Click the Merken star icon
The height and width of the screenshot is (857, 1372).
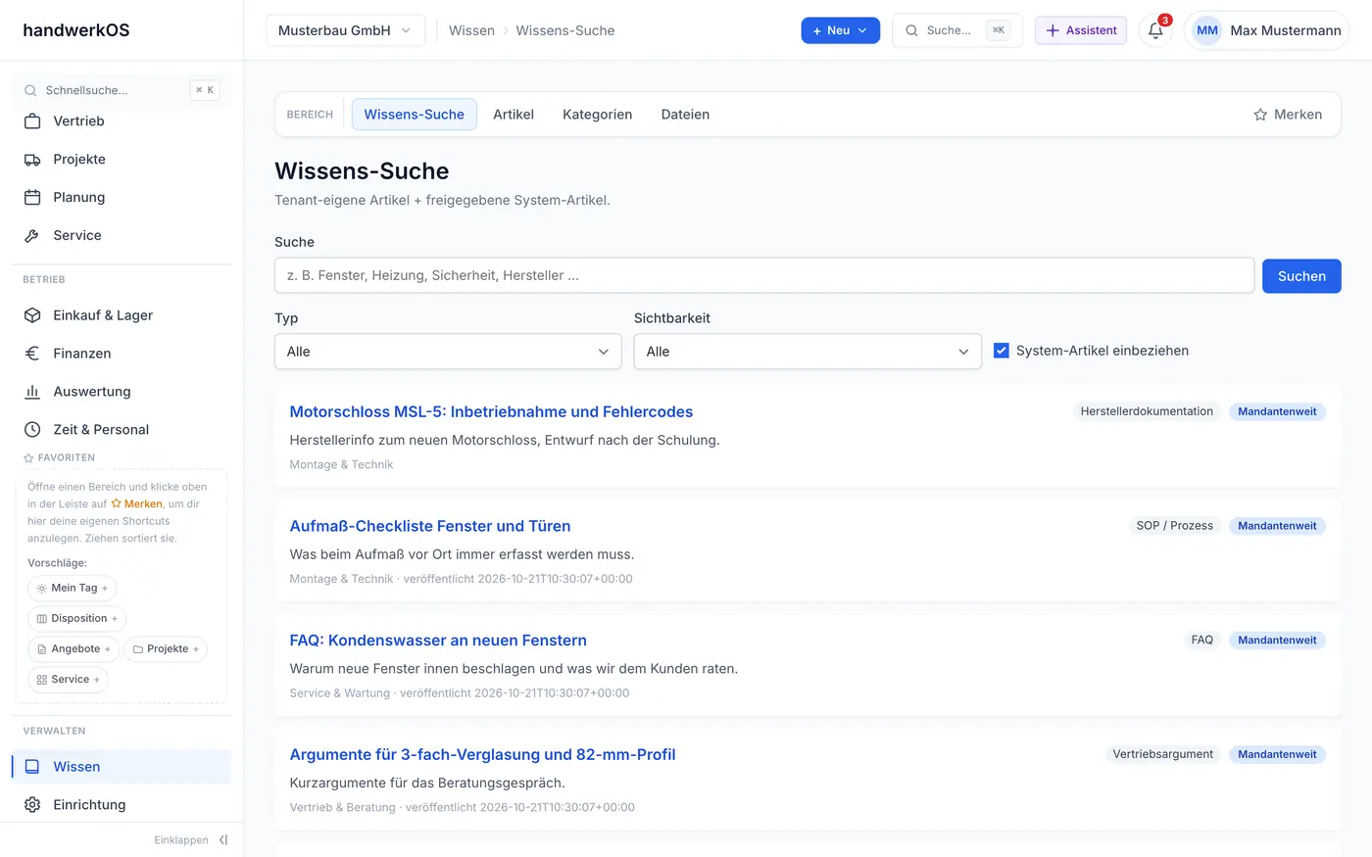[x=1260, y=115]
